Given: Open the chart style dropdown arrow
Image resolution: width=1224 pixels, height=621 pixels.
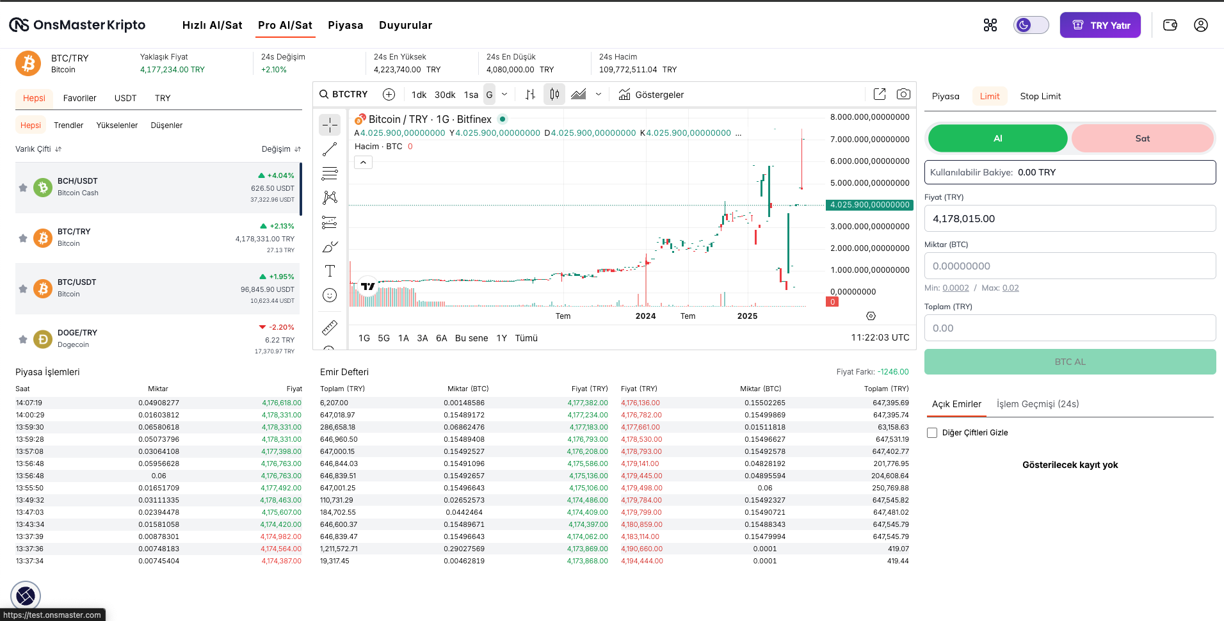Looking at the screenshot, I should coord(599,94).
